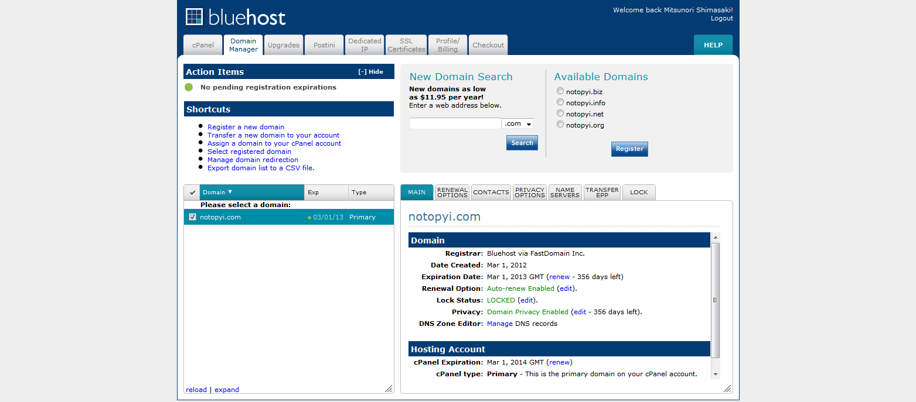
Task: Sort by the Type column header
Action: (371, 193)
